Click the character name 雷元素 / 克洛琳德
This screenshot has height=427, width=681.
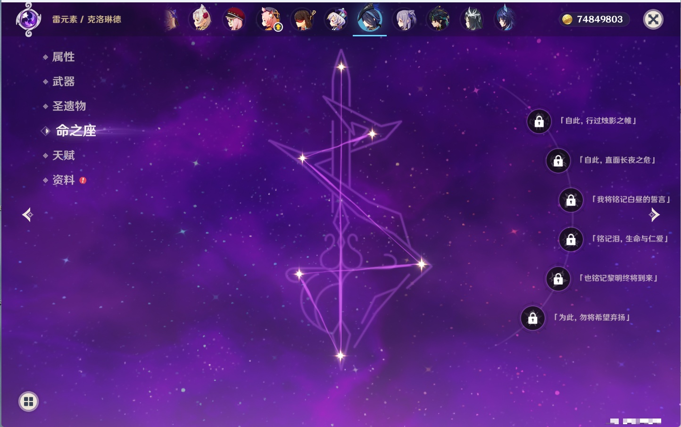[x=87, y=19]
